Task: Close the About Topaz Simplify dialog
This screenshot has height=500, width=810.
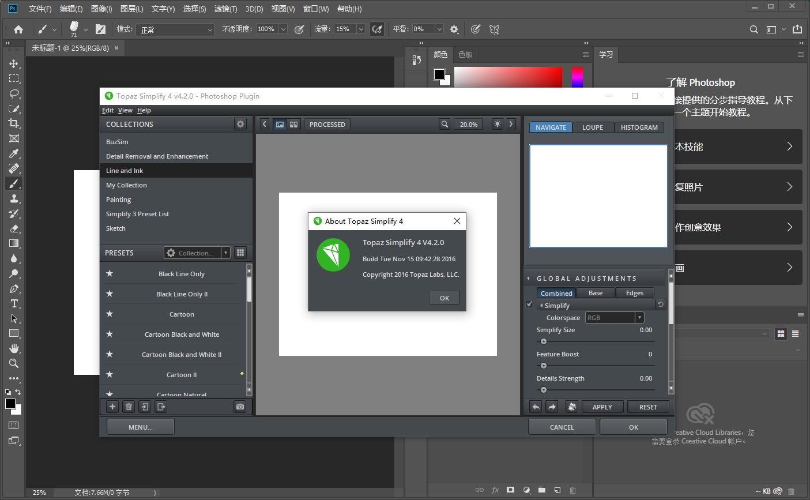Action: click(x=457, y=221)
